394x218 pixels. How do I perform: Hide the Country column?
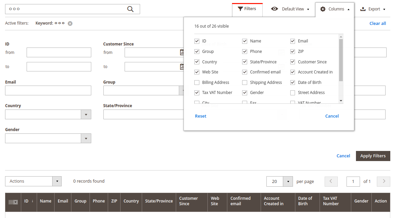pyautogui.click(x=197, y=62)
